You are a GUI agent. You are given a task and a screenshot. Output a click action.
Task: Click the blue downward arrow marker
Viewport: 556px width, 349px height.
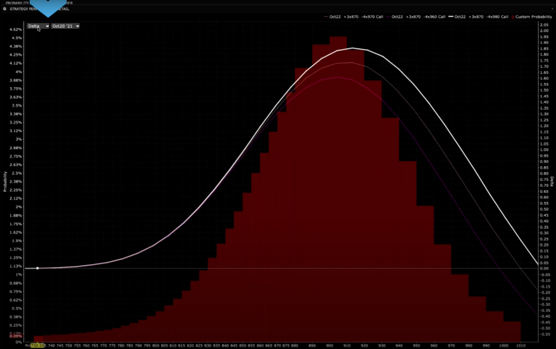point(48,7)
